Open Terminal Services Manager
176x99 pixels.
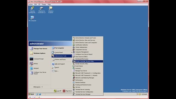coord(88,94)
